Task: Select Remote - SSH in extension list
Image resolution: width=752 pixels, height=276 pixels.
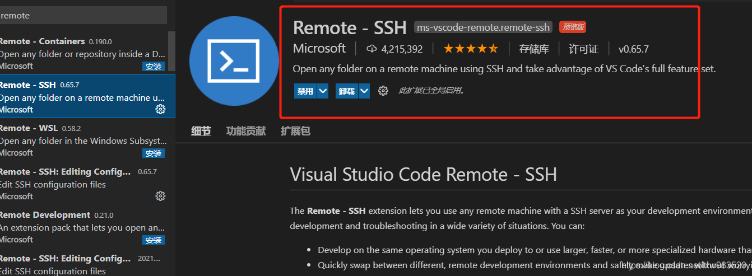Action: pyautogui.click(x=87, y=96)
